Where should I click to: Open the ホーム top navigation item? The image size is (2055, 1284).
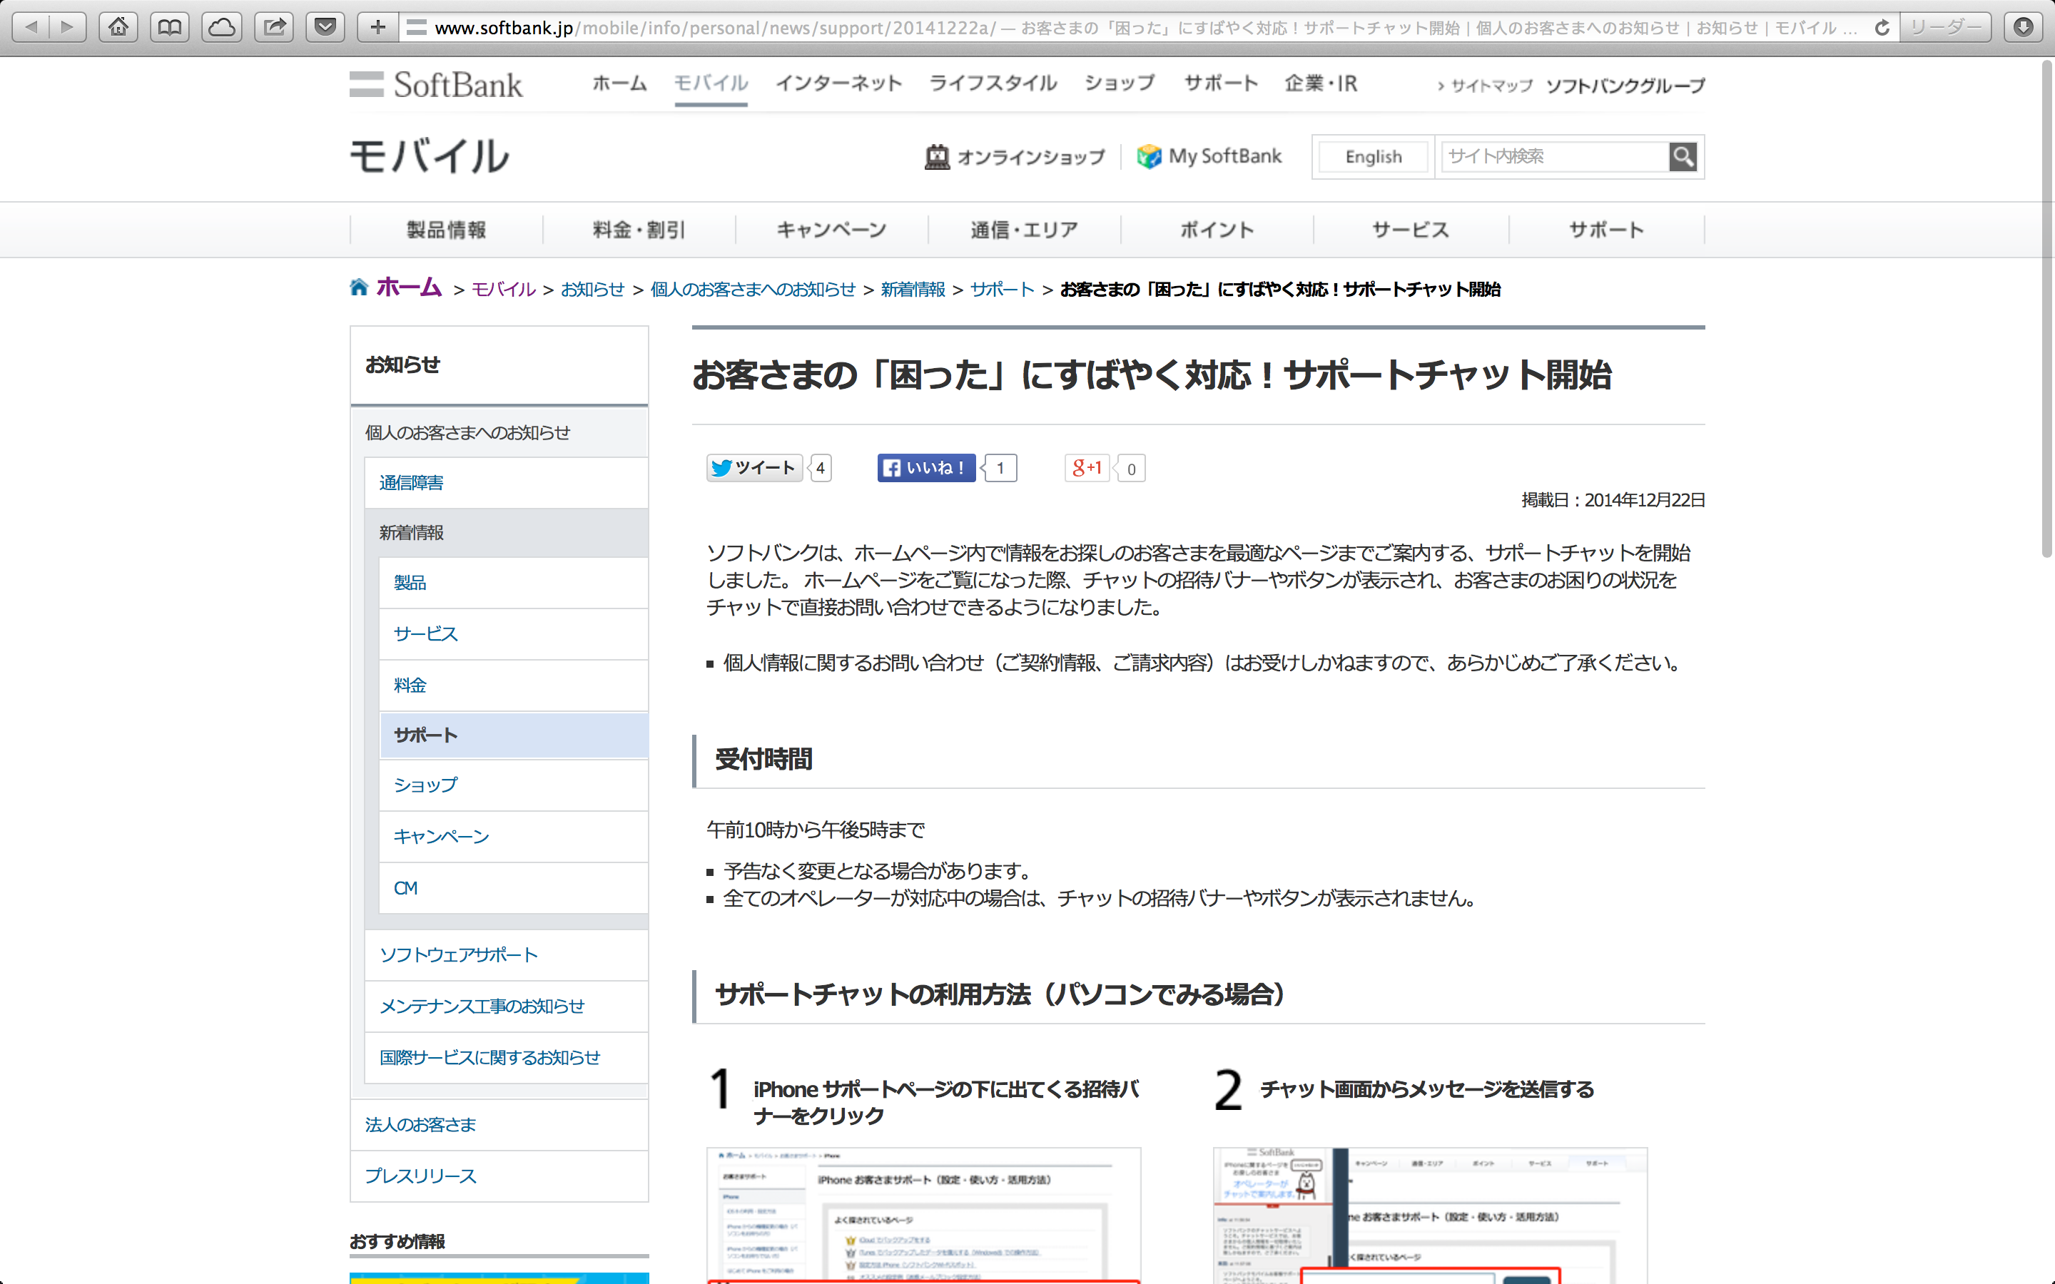[x=619, y=83]
